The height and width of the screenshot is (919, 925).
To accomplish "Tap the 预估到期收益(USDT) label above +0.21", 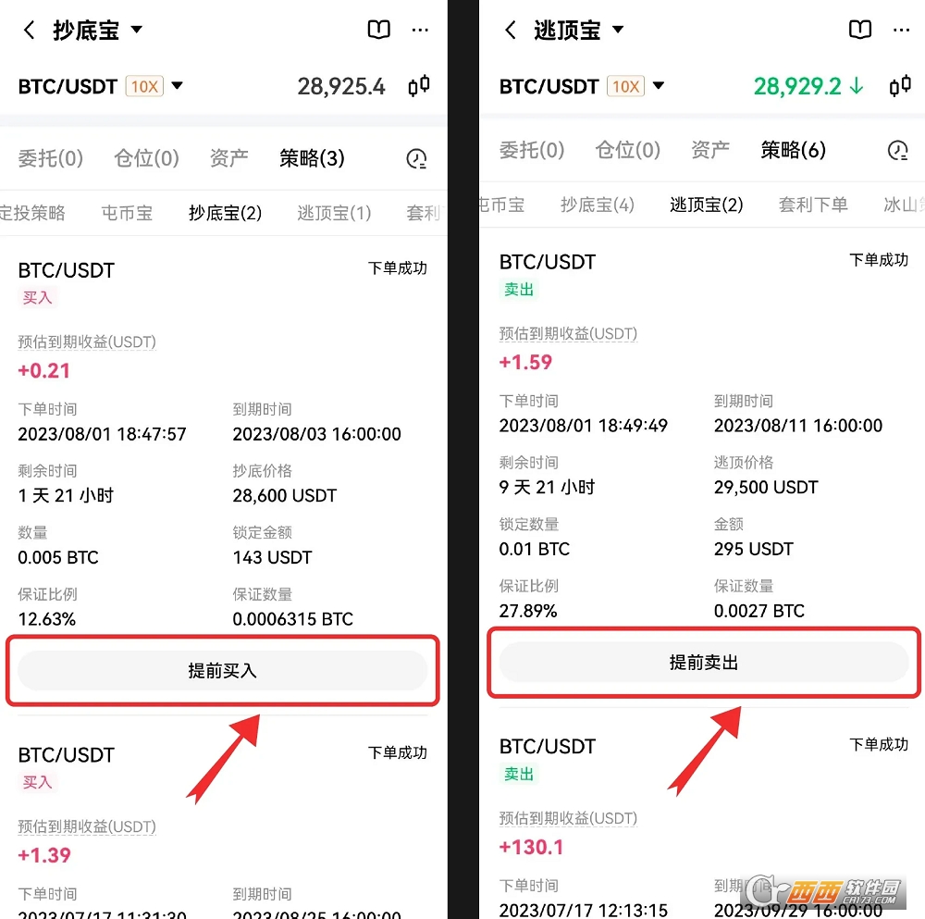I will 87,342.
